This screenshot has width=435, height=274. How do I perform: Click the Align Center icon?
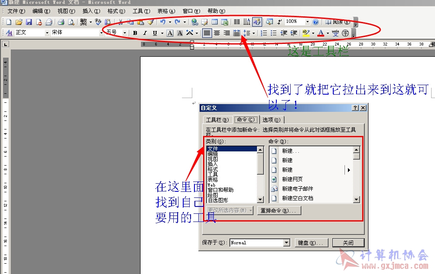point(217,33)
